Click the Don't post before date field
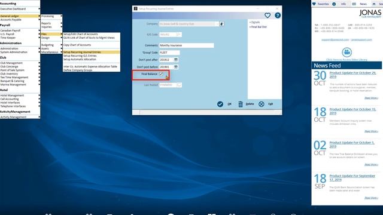383x215 pixels. (166, 67)
